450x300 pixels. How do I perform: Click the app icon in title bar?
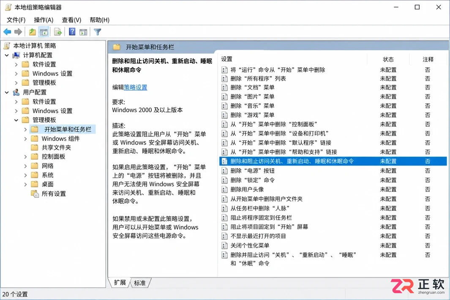point(8,7)
